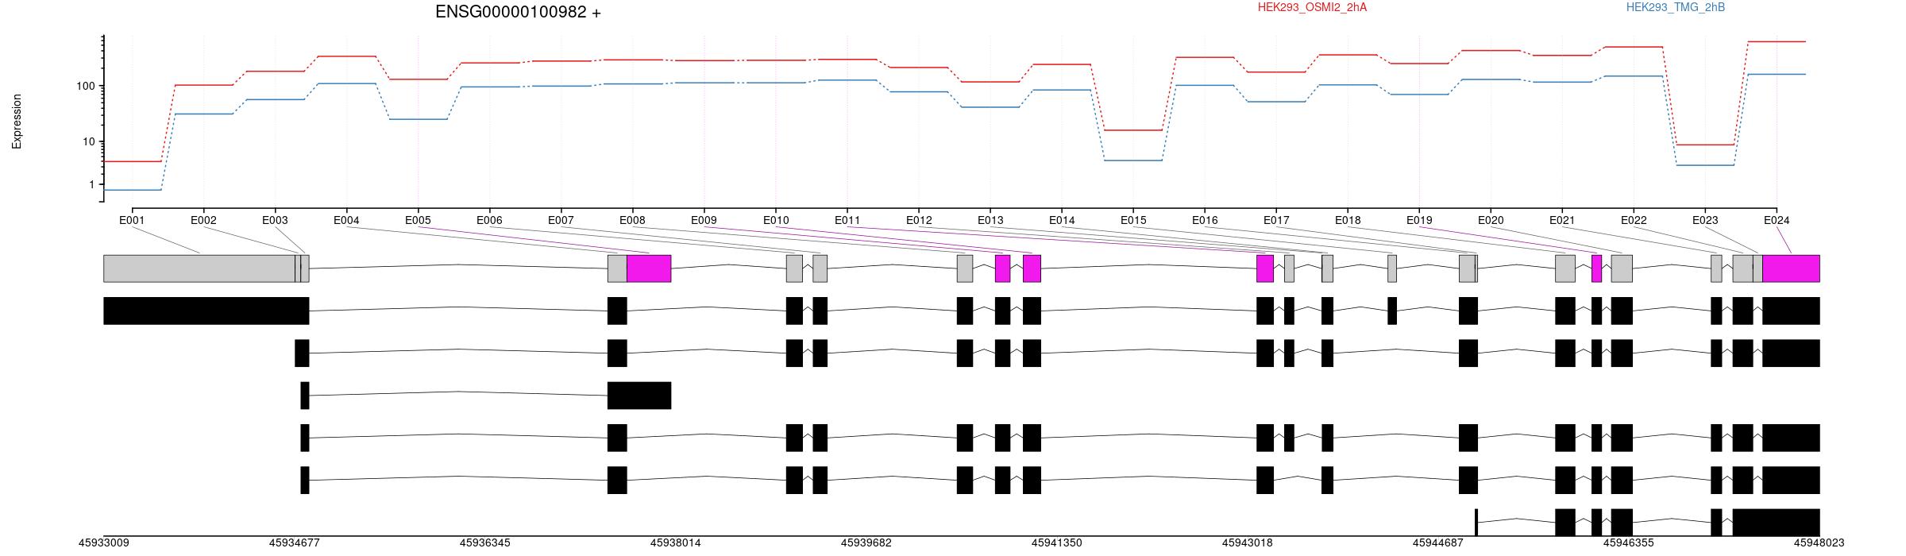Click exon label E016
This screenshot has width=1906, height=556.
tap(1205, 220)
